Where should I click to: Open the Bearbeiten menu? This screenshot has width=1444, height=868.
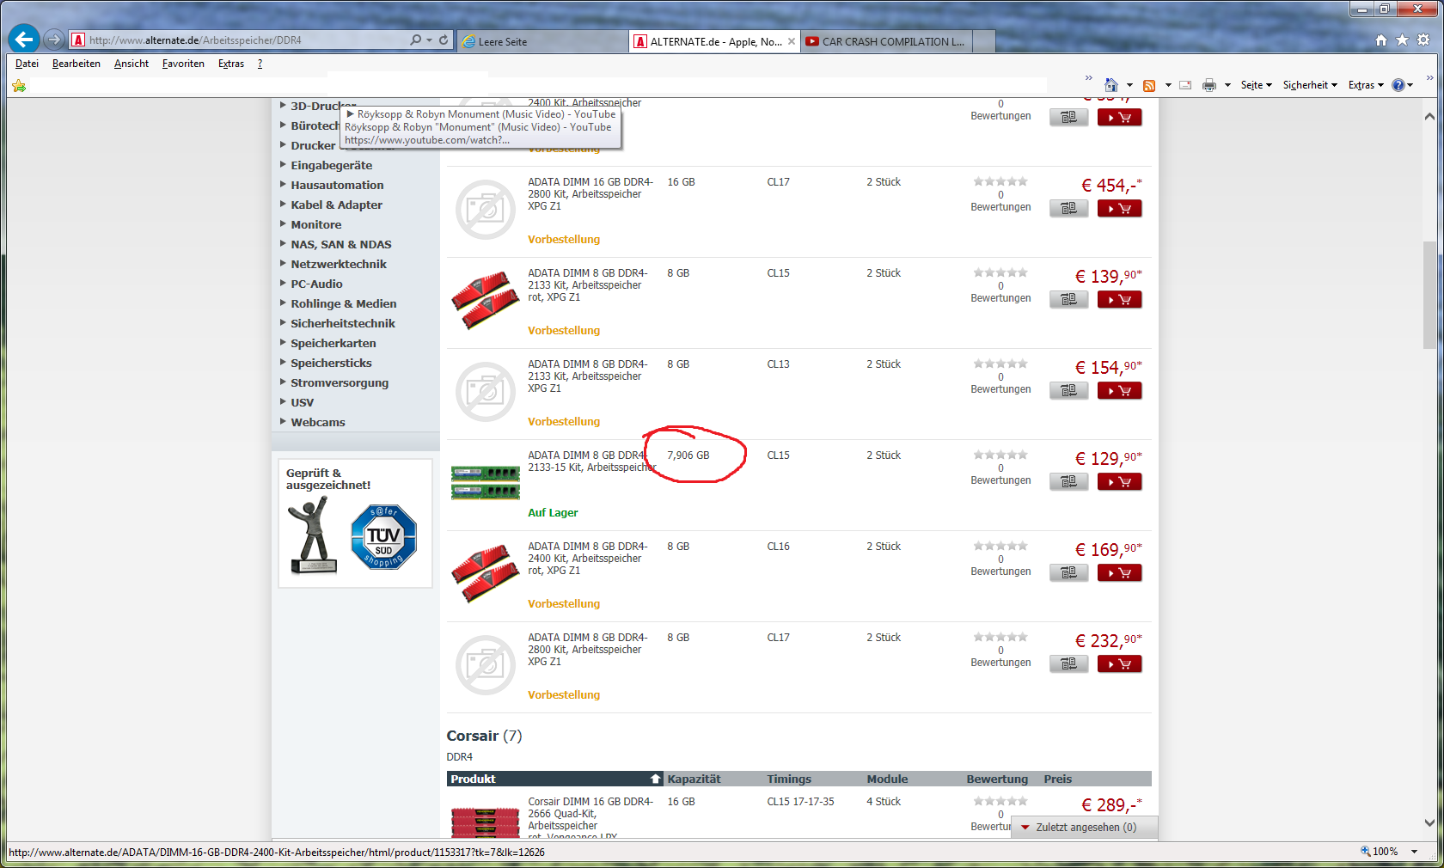pos(76,64)
